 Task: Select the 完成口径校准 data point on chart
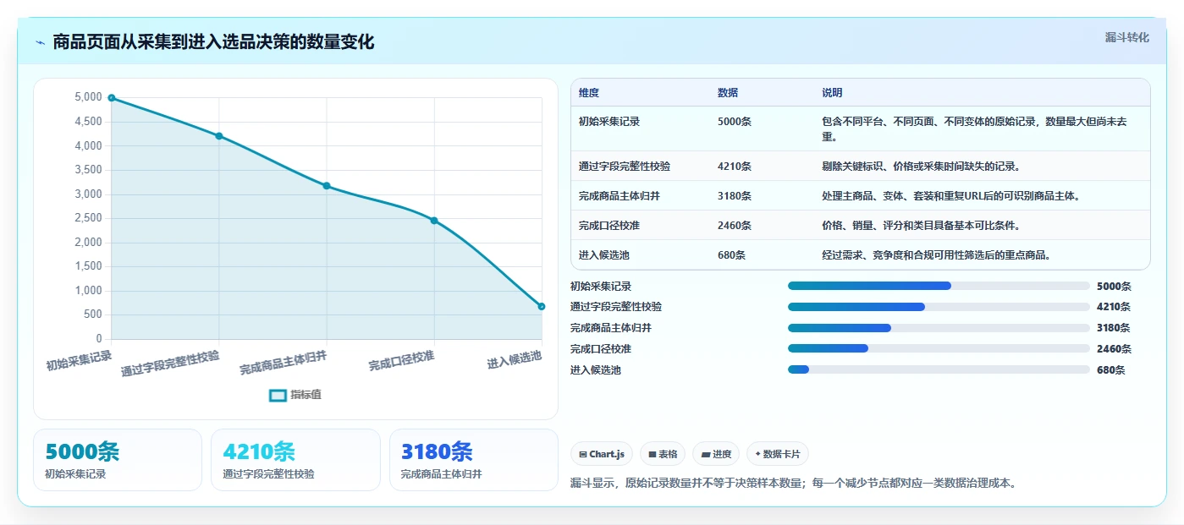point(434,221)
